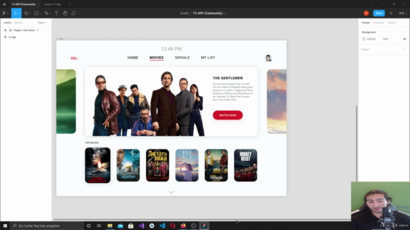Image resolution: width=410 pixels, height=230 pixels.
Task: Select the Frame tool
Action: (x=26, y=13)
